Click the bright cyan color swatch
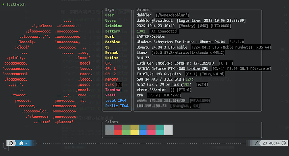 point(160,133)
